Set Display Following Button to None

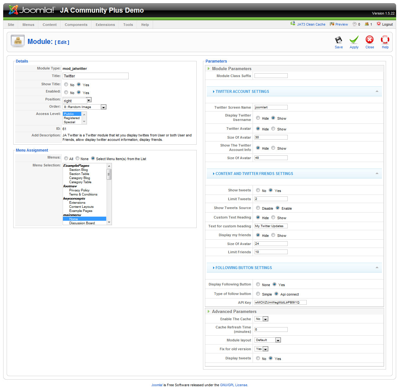258,284
